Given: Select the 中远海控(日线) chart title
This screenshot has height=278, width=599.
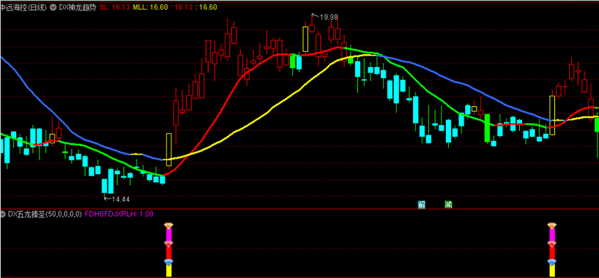Looking at the screenshot, I should (x=23, y=7).
